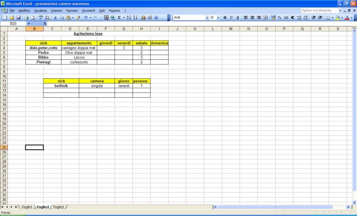The image size is (357, 216).
Task: Open the Formato menu
Action: 72,10
